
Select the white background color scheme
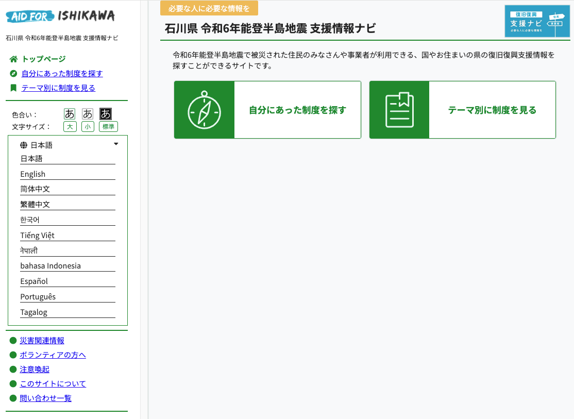click(70, 114)
